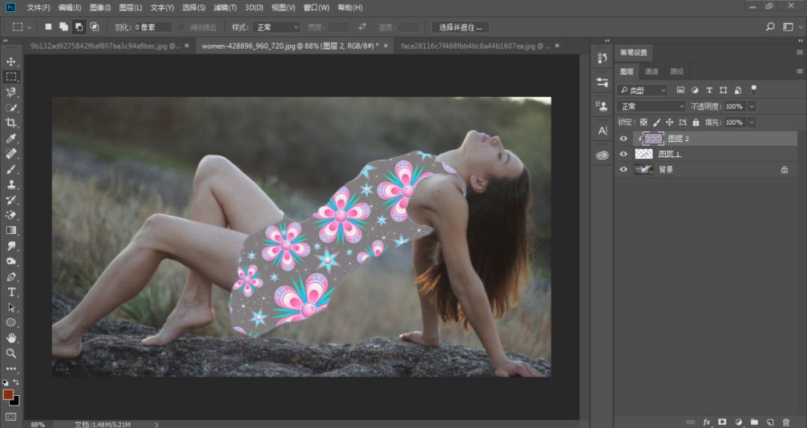807x428 pixels.
Task: Add a layer style with fx icon
Action: [707, 422]
